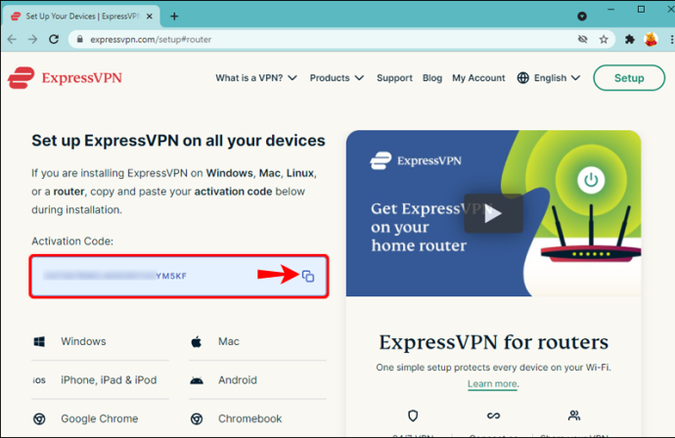Click the ExpressVPN logo in the header
Image resolution: width=675 pixels, height=438 pixels.
65,78
